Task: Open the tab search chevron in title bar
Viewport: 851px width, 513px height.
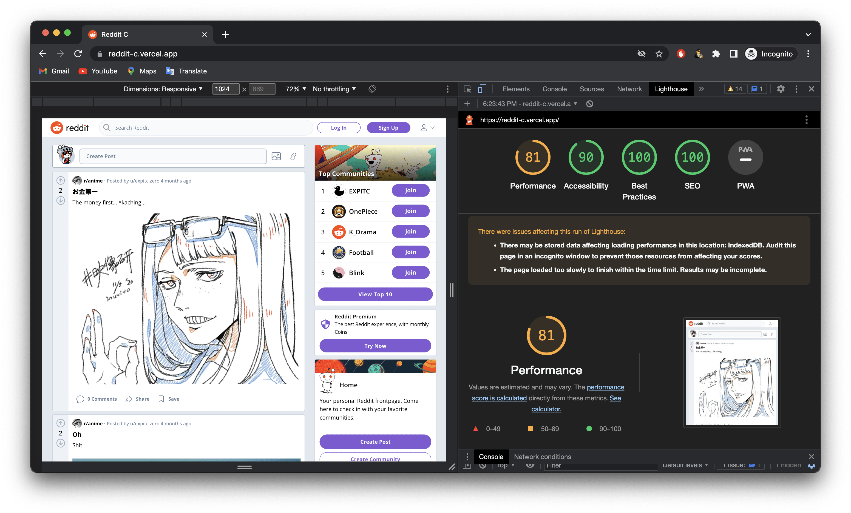Action: point(808,35)
